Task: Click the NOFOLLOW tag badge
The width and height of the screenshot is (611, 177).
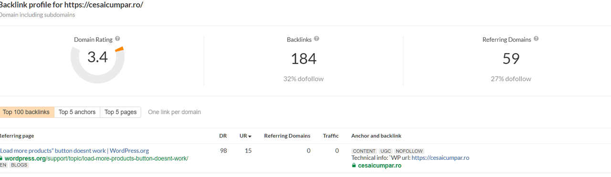Action: pyautogui.click(x=409, y=151)
